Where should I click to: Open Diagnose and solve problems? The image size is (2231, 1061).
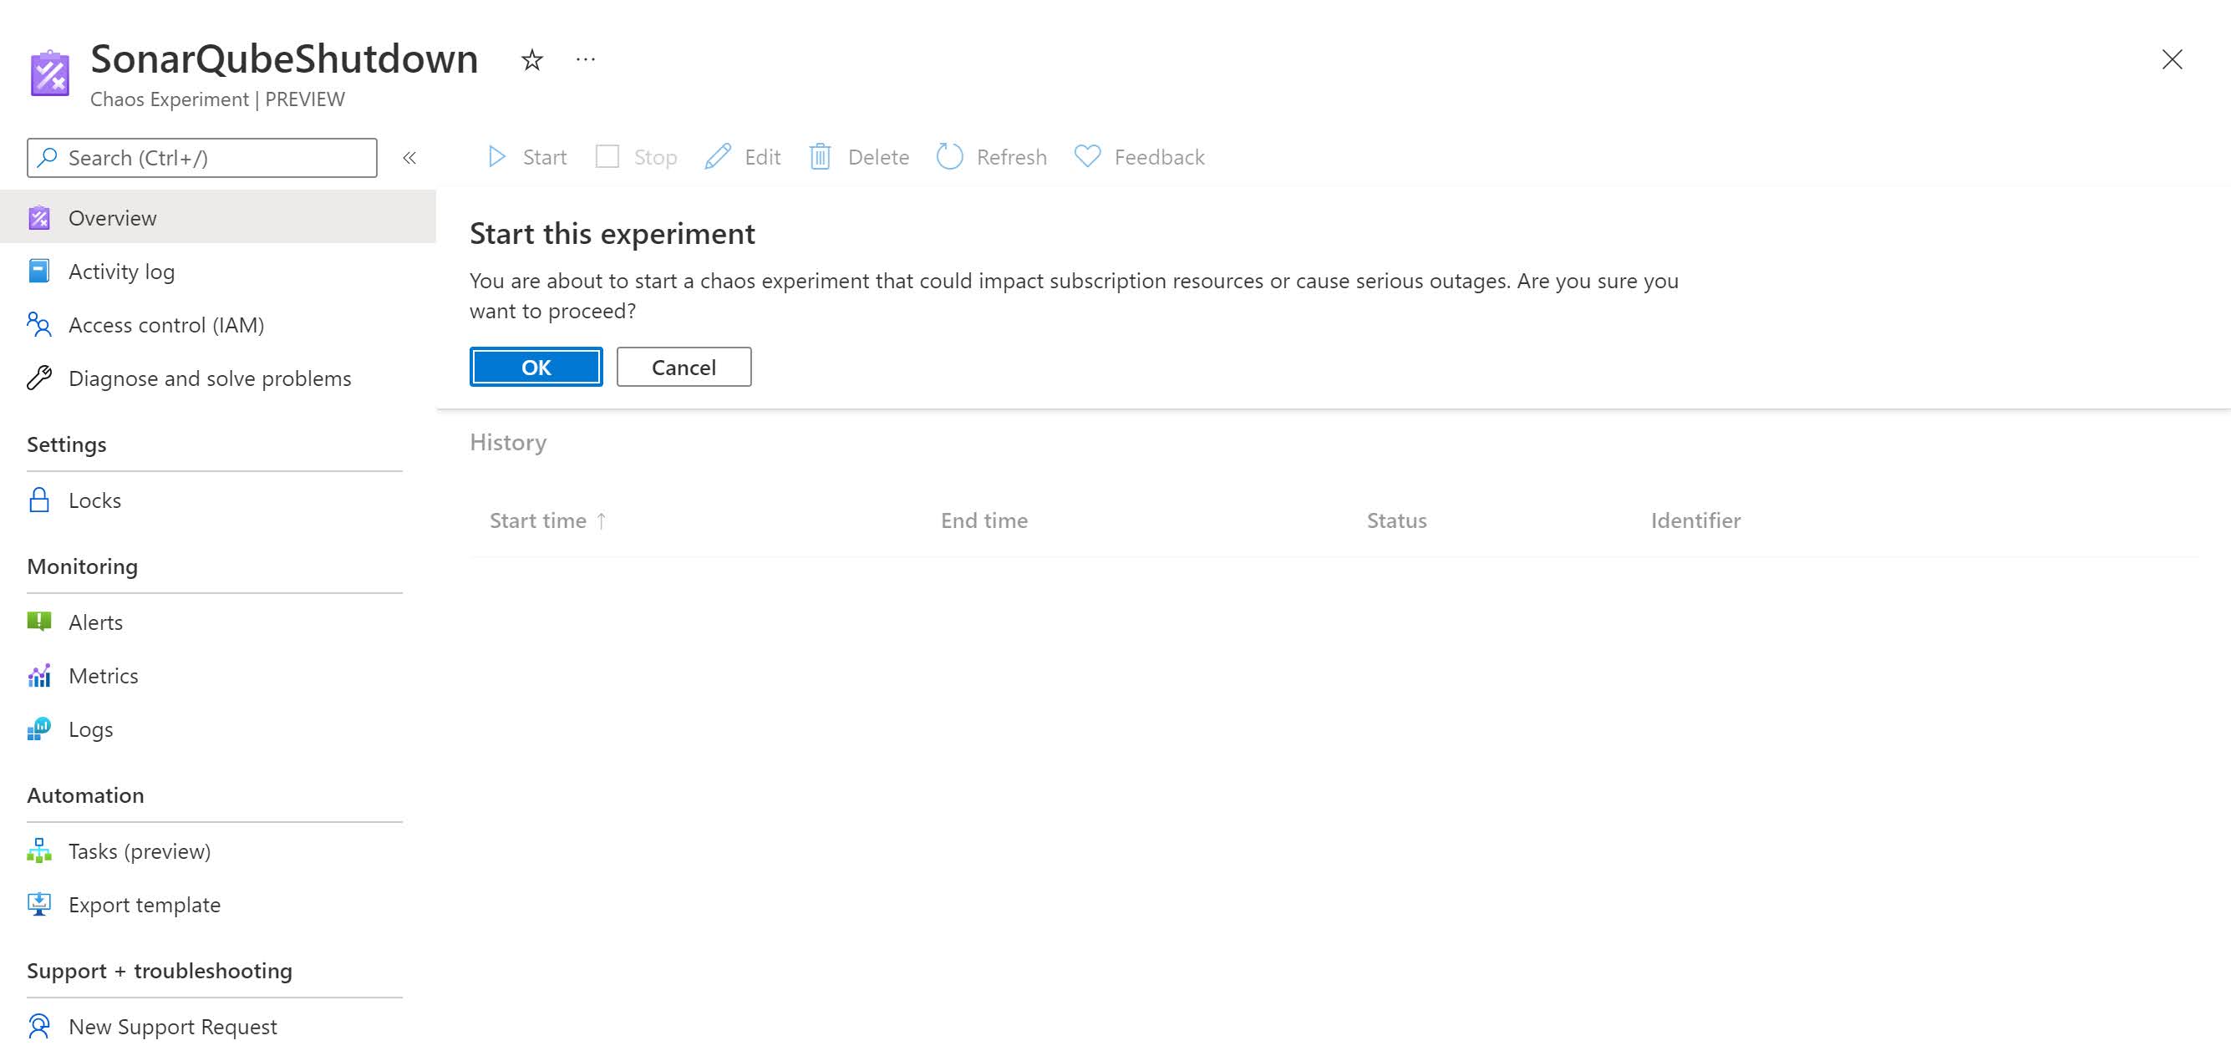tap(210, 379)
